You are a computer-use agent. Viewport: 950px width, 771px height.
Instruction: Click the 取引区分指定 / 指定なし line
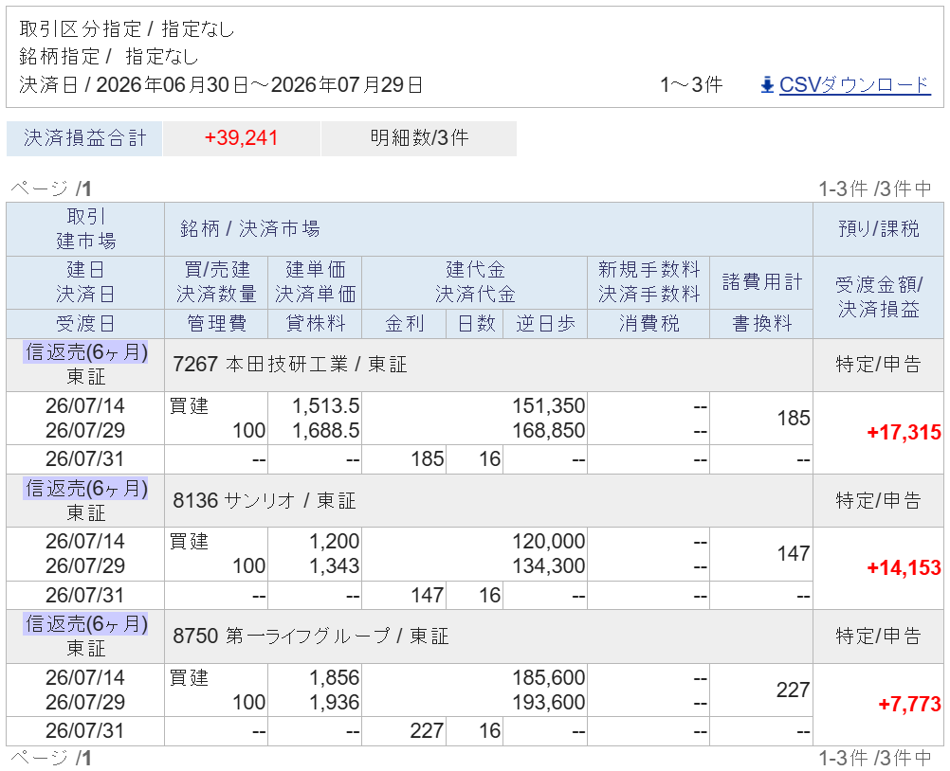[127, 29]
